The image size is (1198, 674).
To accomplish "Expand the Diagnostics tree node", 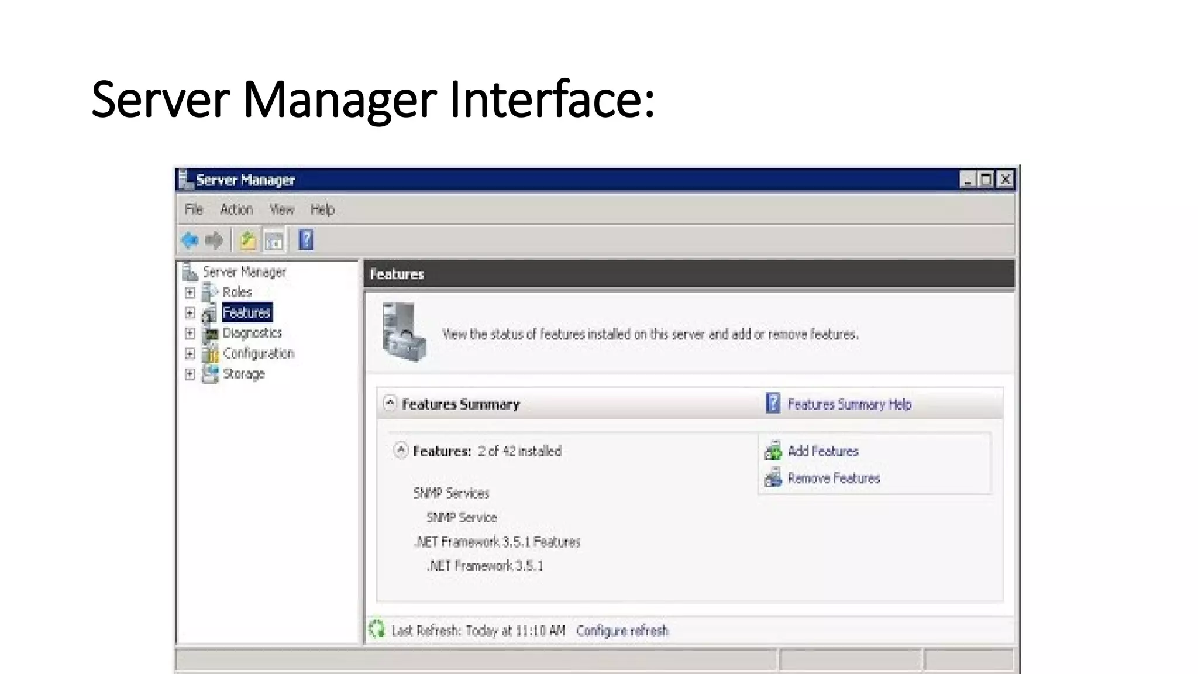I will point(190,333).
